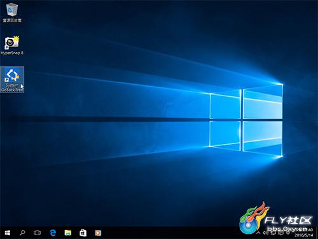This screenshot has width=318, height=239.
Task: Expand hidden system tray icons chevron
Action: [x=258, y=233]
